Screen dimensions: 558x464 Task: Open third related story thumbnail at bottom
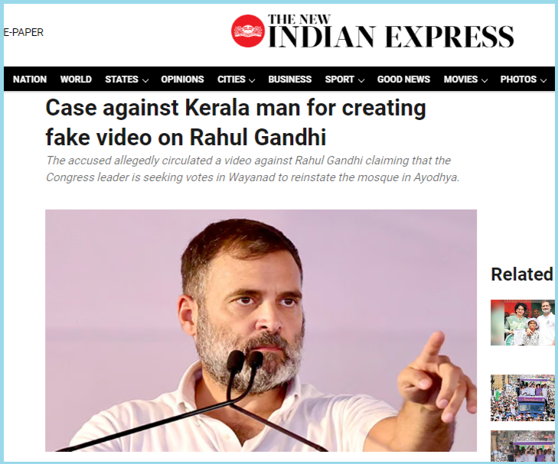(x=523, y=446)
